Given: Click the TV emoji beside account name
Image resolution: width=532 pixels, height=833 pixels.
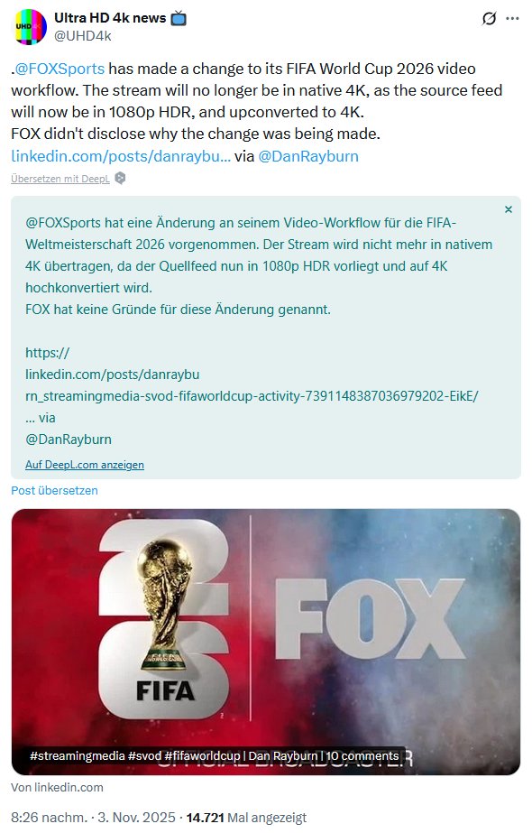Looking at the screenshot, I should click(x=179, y=19).
